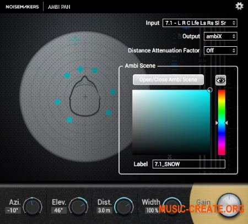Open settings via the gear icon
248x224 pixels.
(239, 6)
